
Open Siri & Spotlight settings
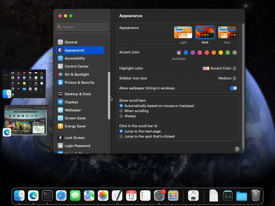coord(80,75)
